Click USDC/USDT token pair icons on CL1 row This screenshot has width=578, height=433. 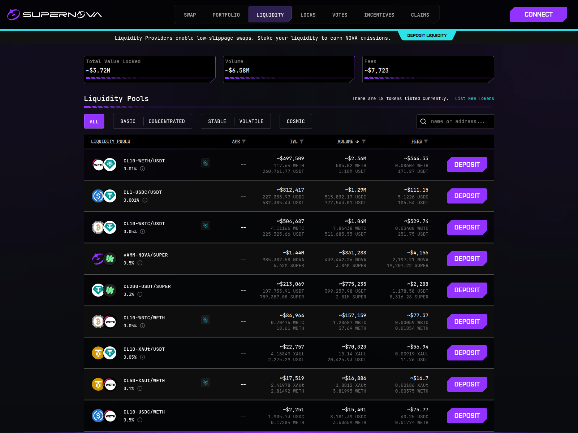(104, 196)
